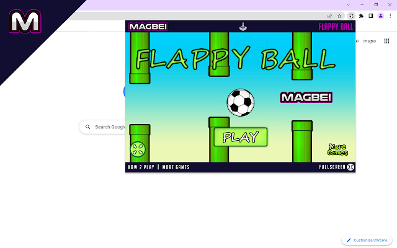Open Chrome three-dot menu
Viewport: 397px width, 248px height.
pos(390,16)
